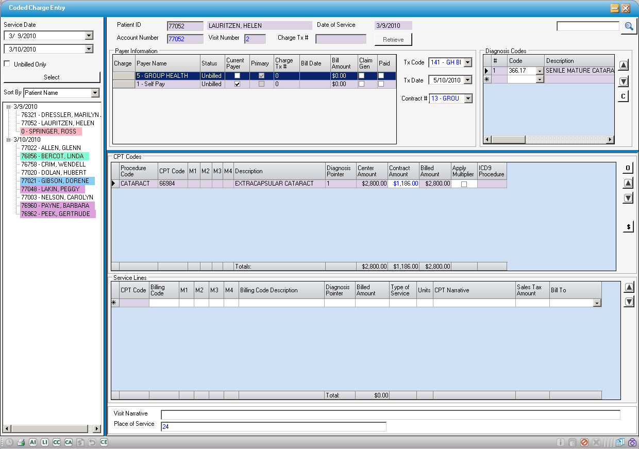This screenshot has height=449, width=639.
Task: Collapse the 3/9/2010 tree node
Action: pos(9,107)
